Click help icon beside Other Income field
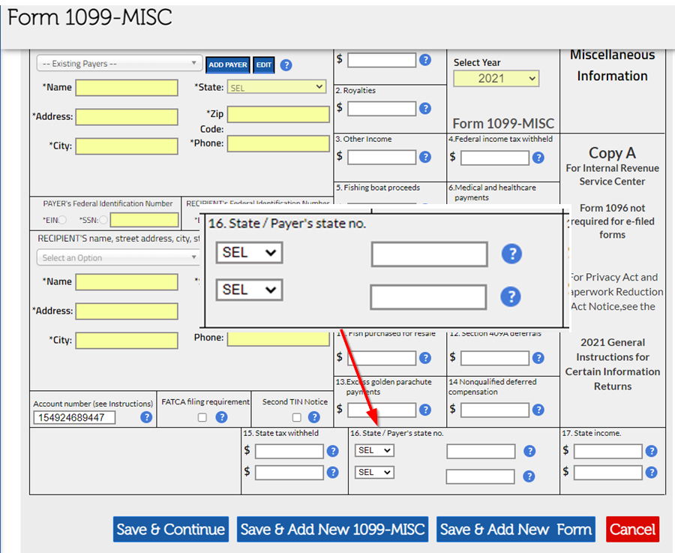The image size is (675, 553). tap(425, 158)
